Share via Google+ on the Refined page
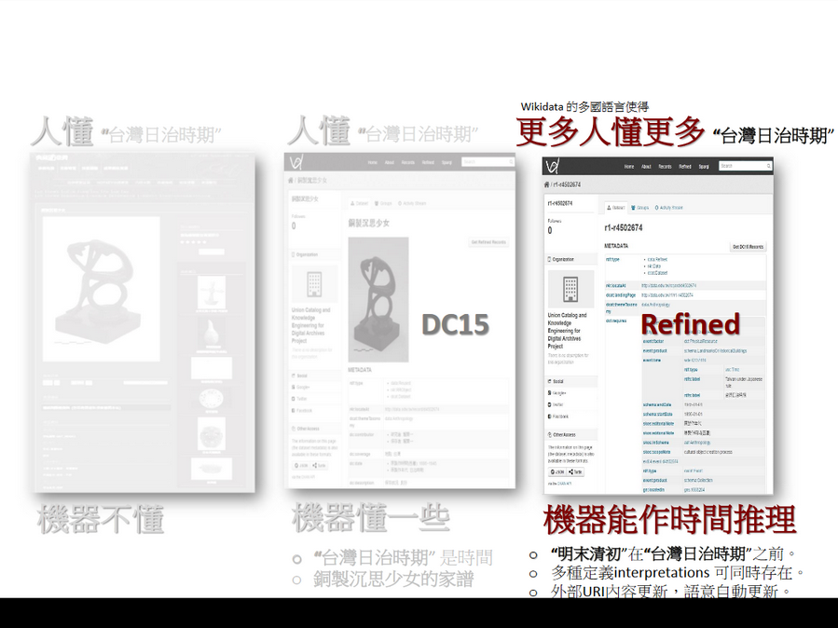 (556, 393)
